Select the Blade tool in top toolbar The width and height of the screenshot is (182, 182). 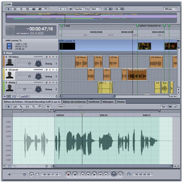pos(21,9)
